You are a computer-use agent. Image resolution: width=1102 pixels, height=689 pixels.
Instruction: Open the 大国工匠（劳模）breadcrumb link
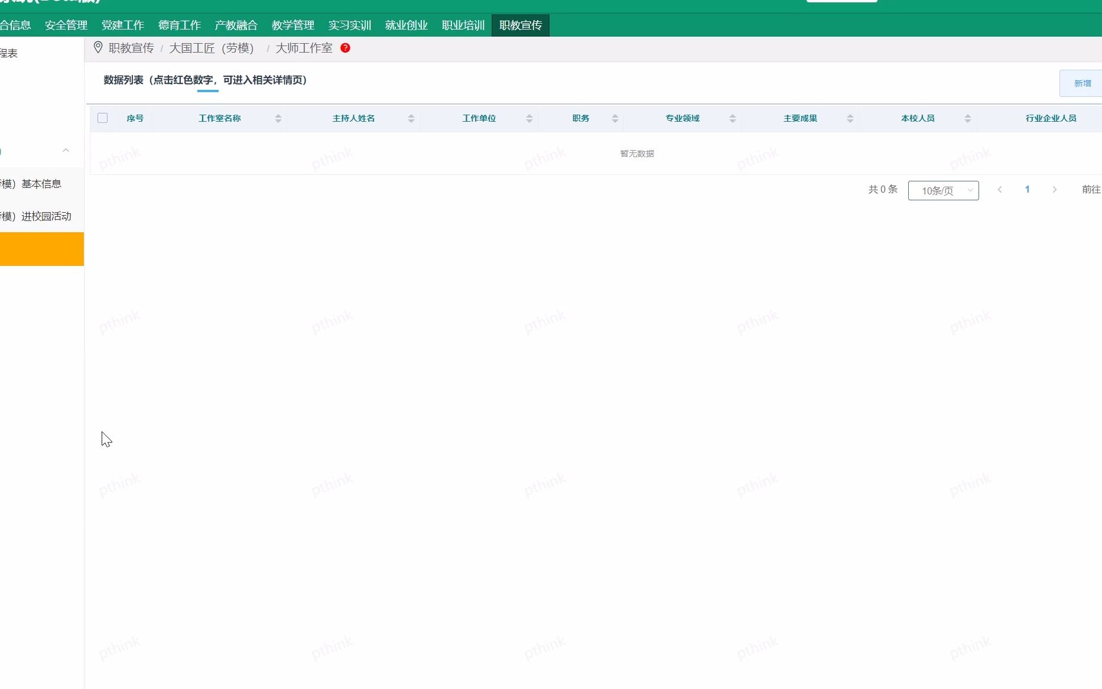coord(212,48)
